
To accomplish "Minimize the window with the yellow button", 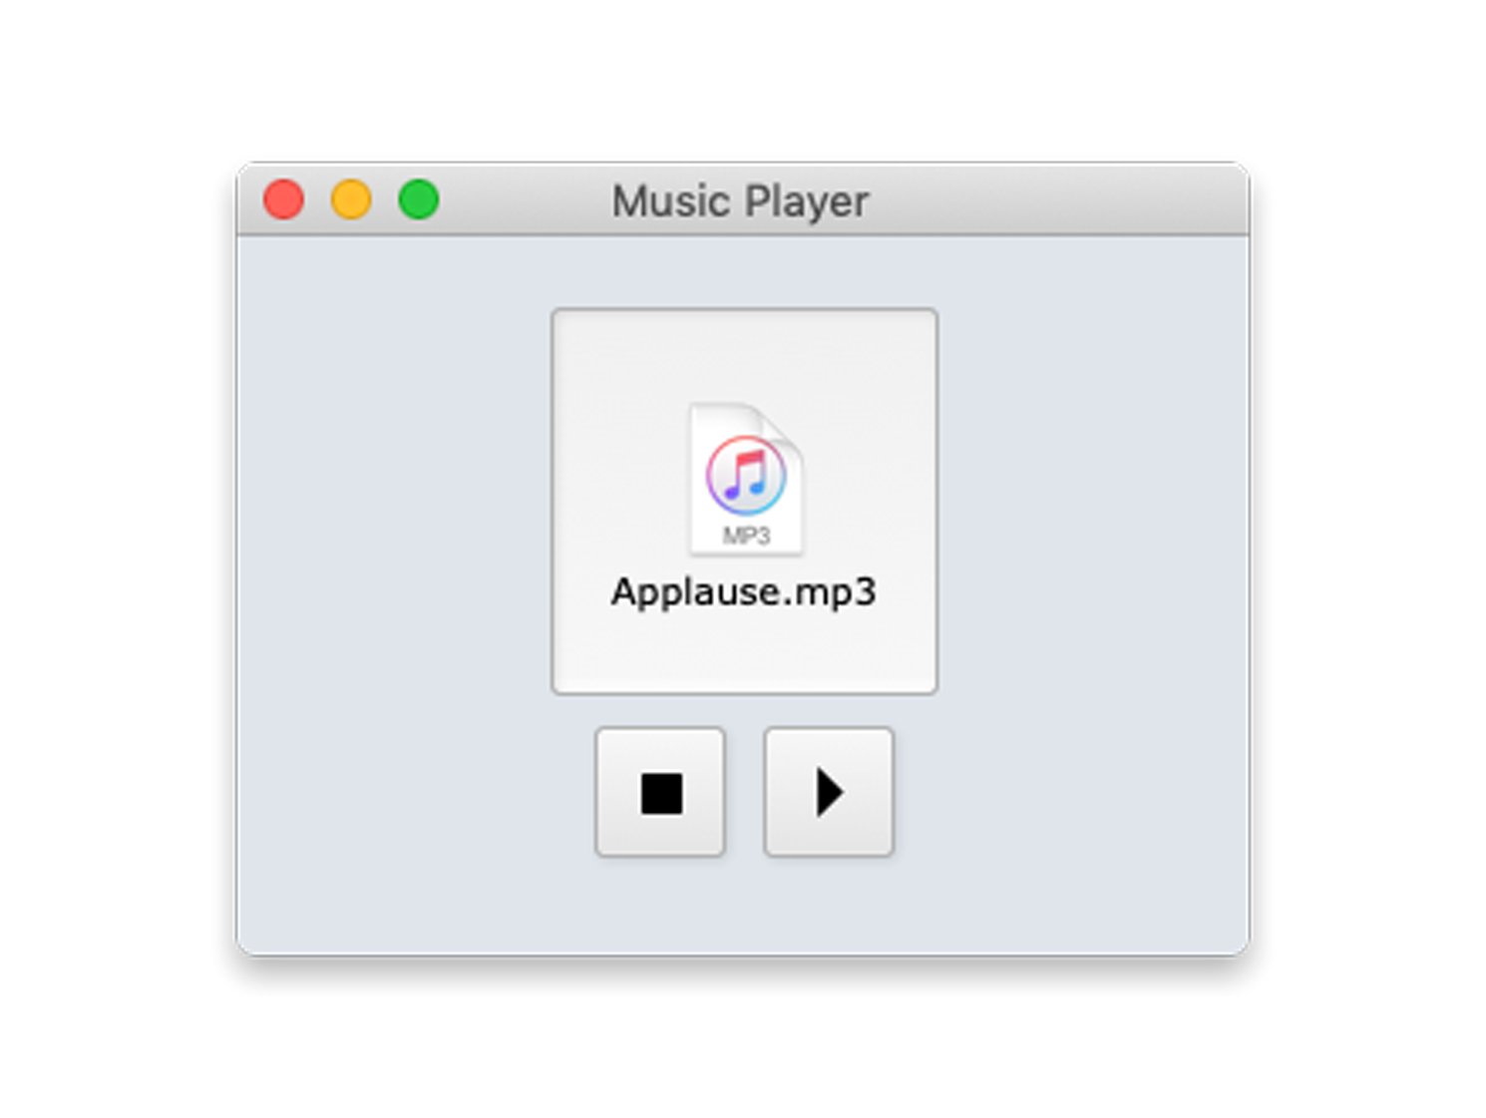I will coord(351,199).
